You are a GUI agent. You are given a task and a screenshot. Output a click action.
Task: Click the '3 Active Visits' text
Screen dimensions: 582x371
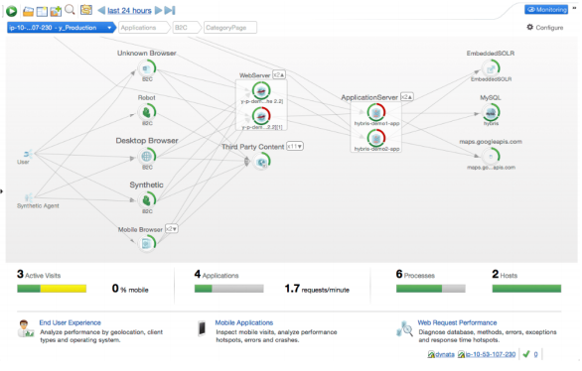click(x=39, y=275)
